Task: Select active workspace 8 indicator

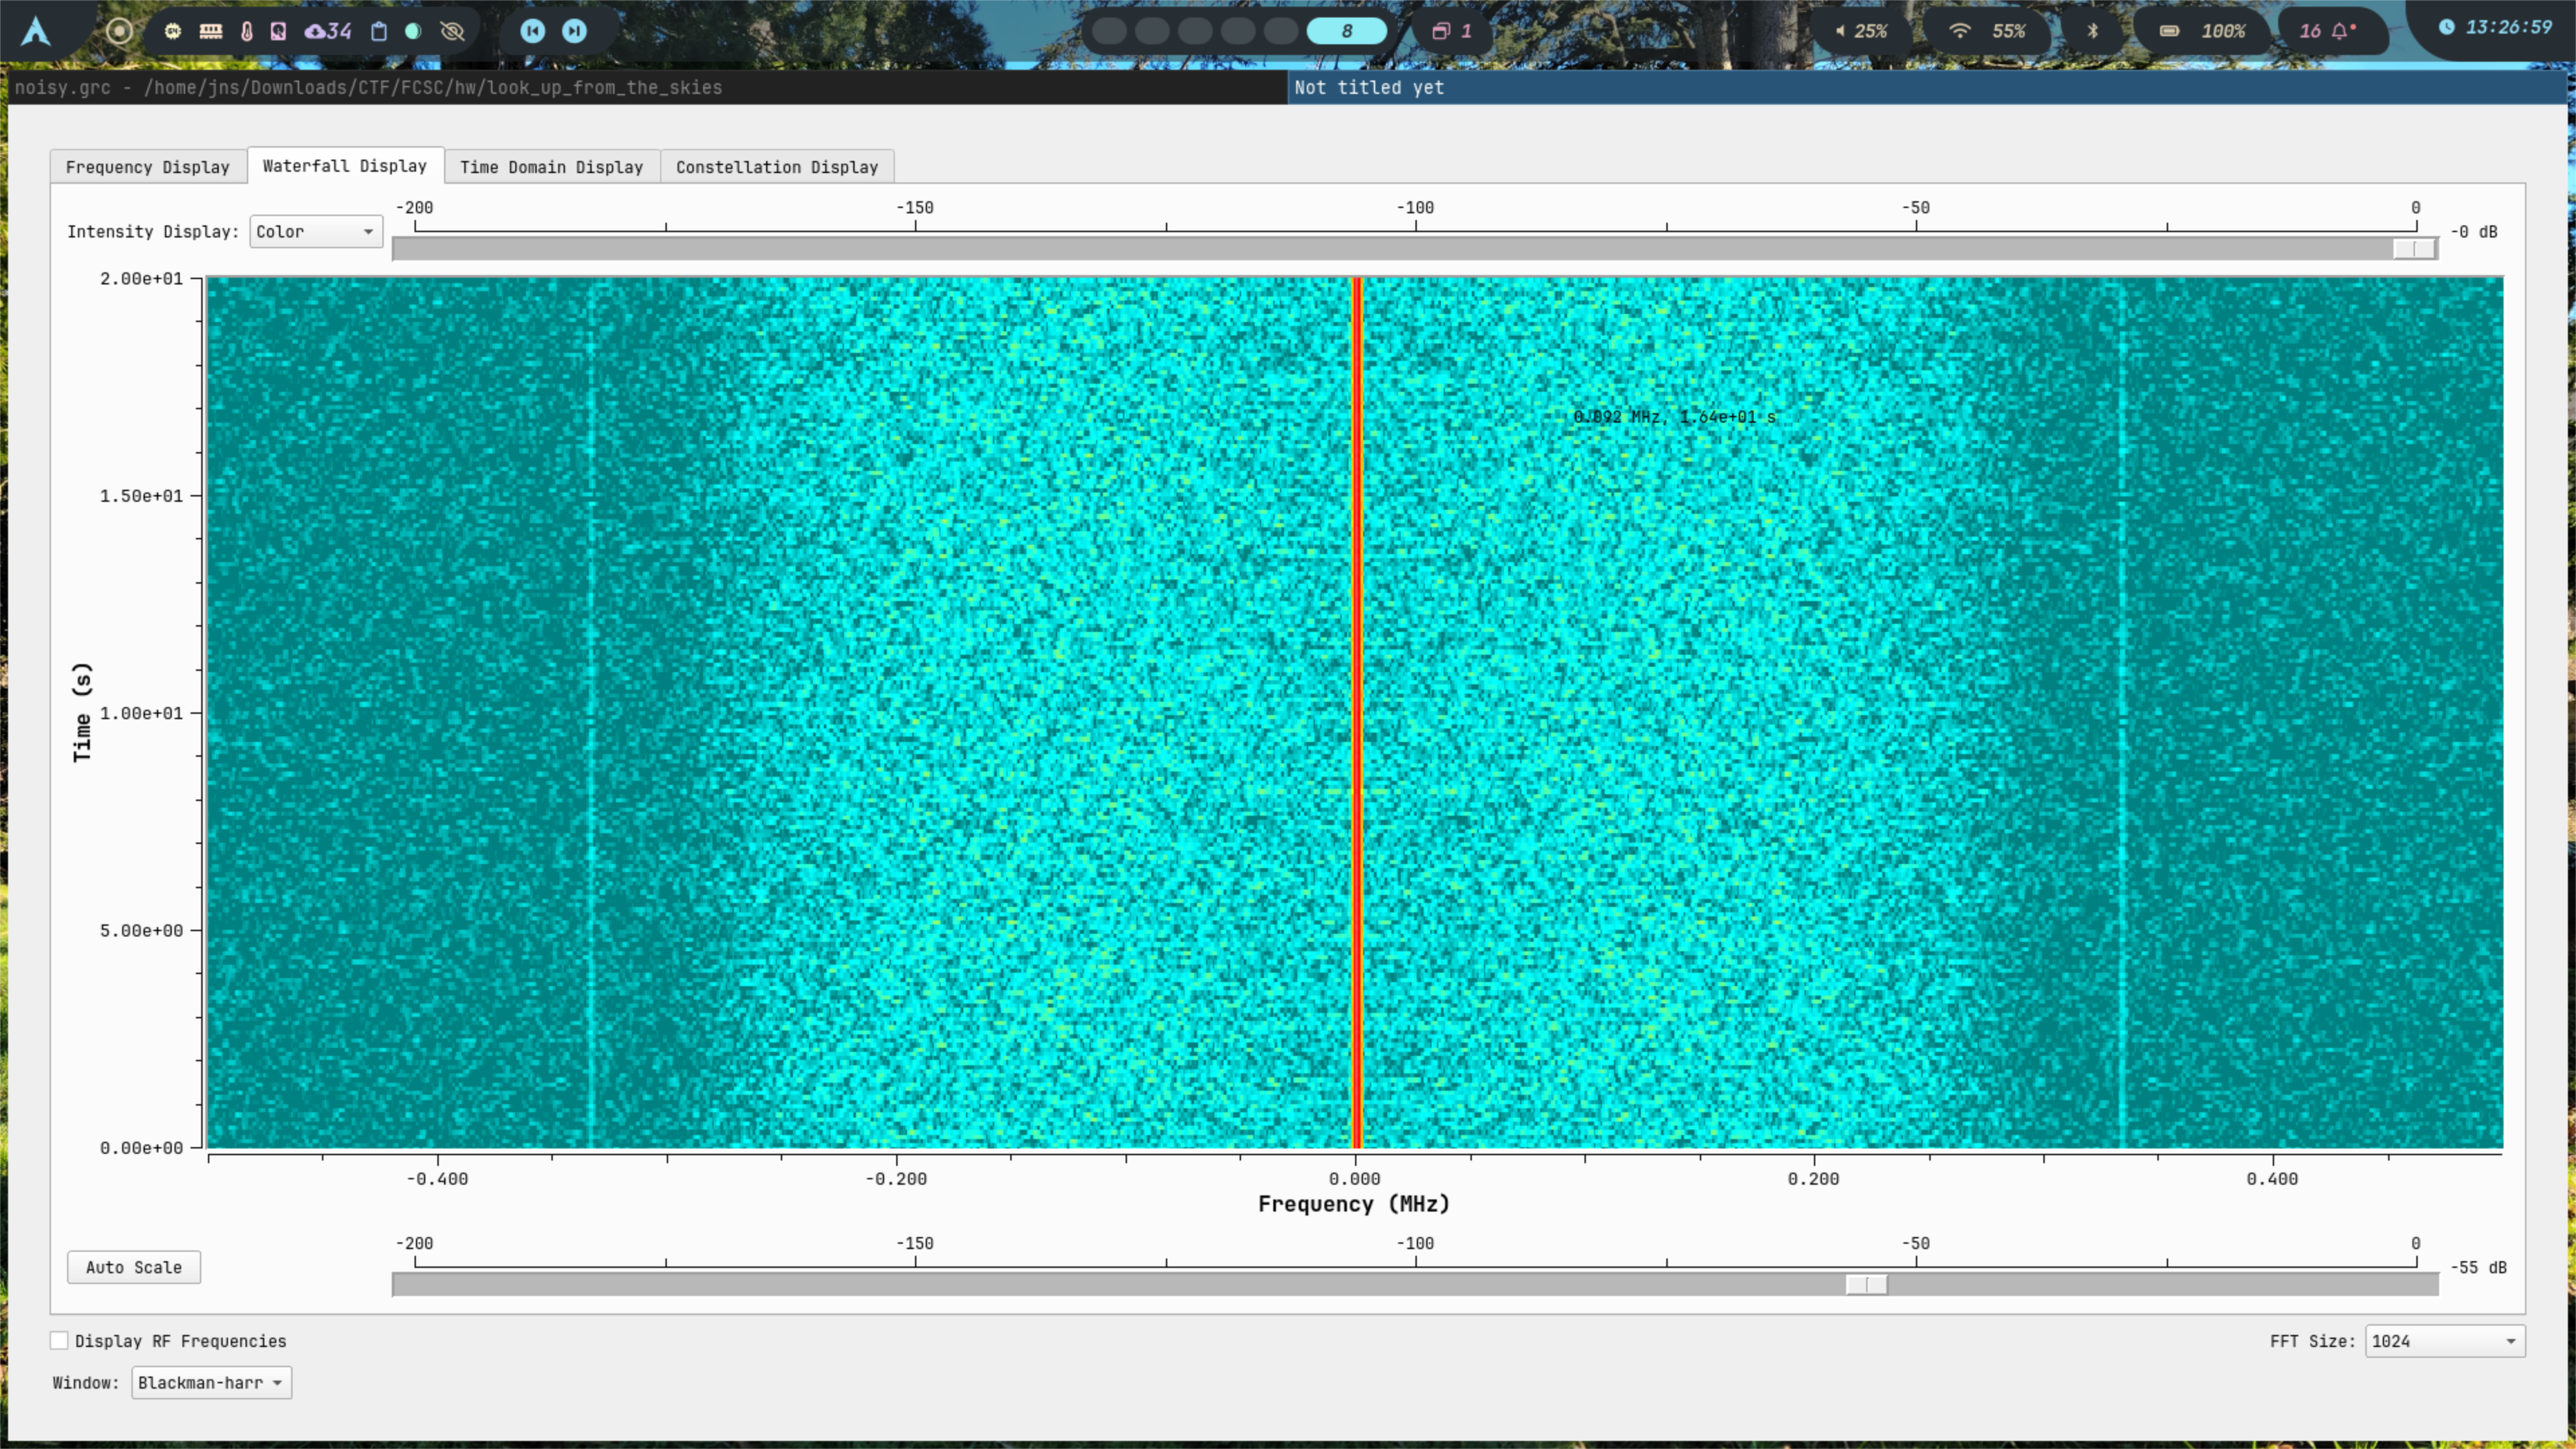Action: click(x=1346, y=31)
